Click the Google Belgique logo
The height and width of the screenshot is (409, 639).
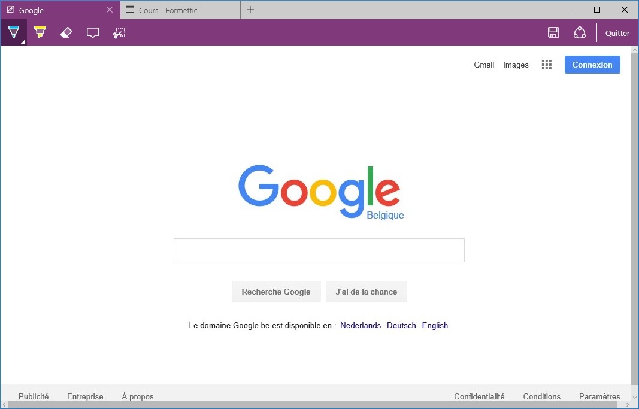pyautogui.click(x=321, y=192)
